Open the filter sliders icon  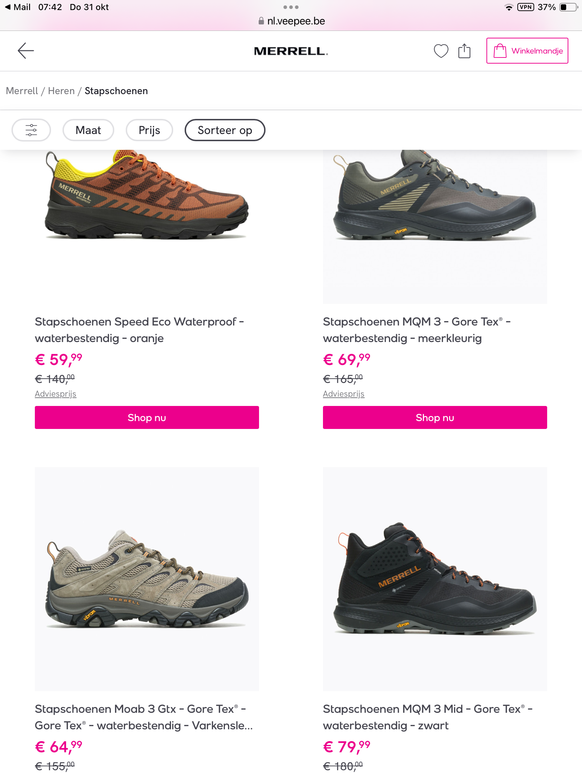[31, 130]
